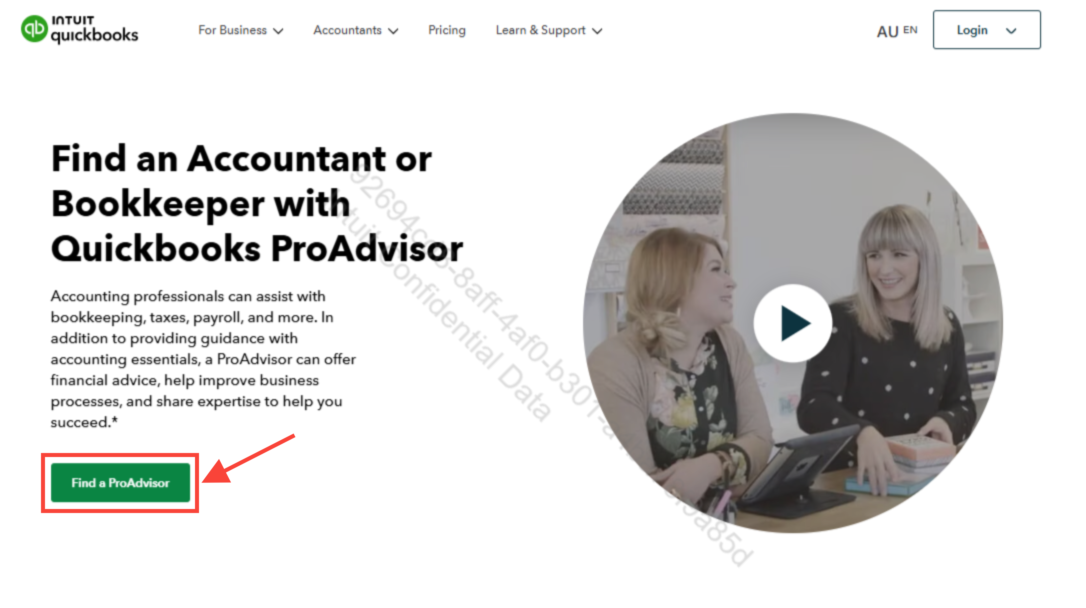Open the Login dropdown arrow
The image size is (1086, 608).
pos(1011,31)
